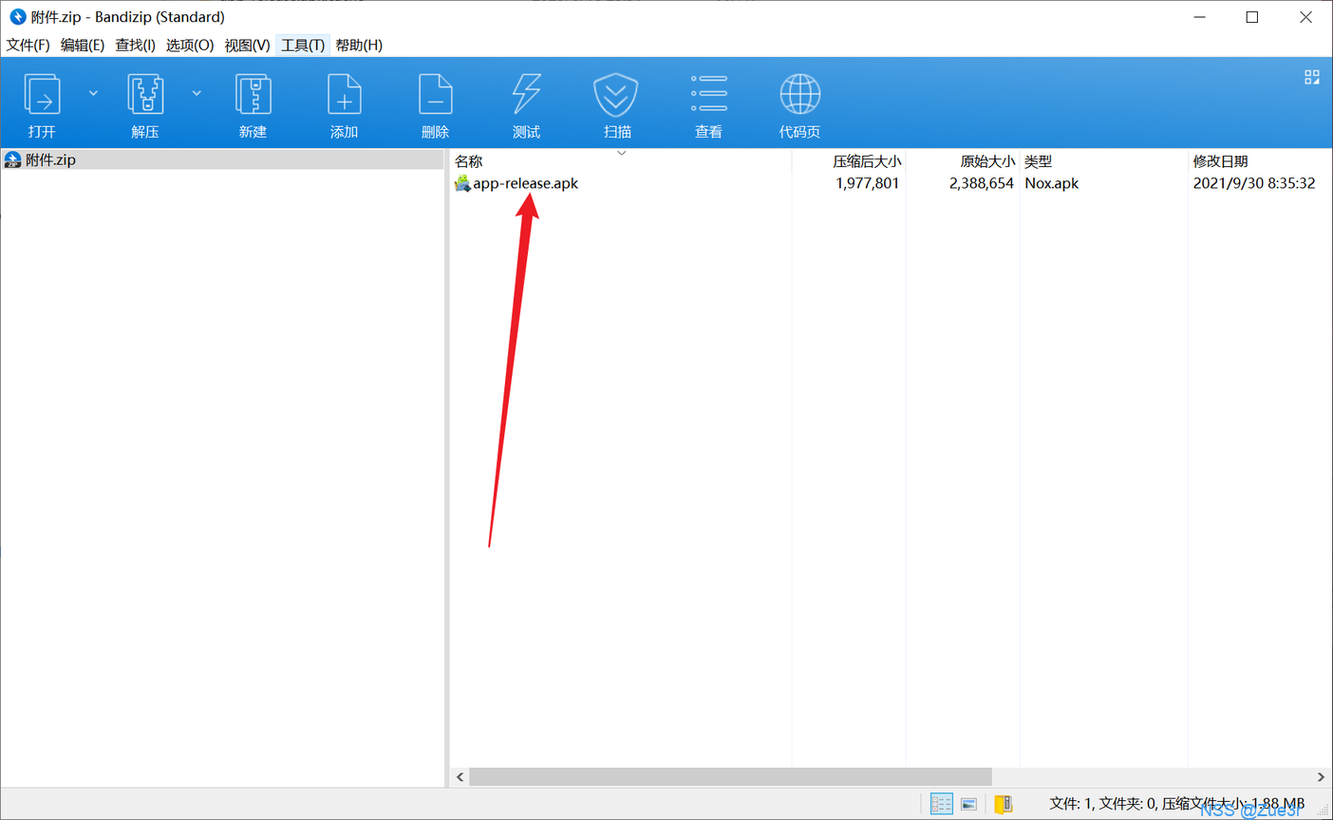The width and height of the screenshot is (1333, 820).
Task: Open the Tools (工具) menu
Action: coord(302,45)
